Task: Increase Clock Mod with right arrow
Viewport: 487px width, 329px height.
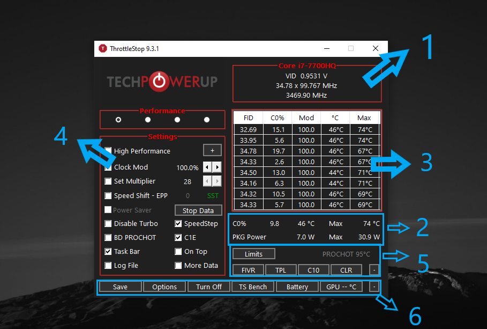Action: pos(217,167)
